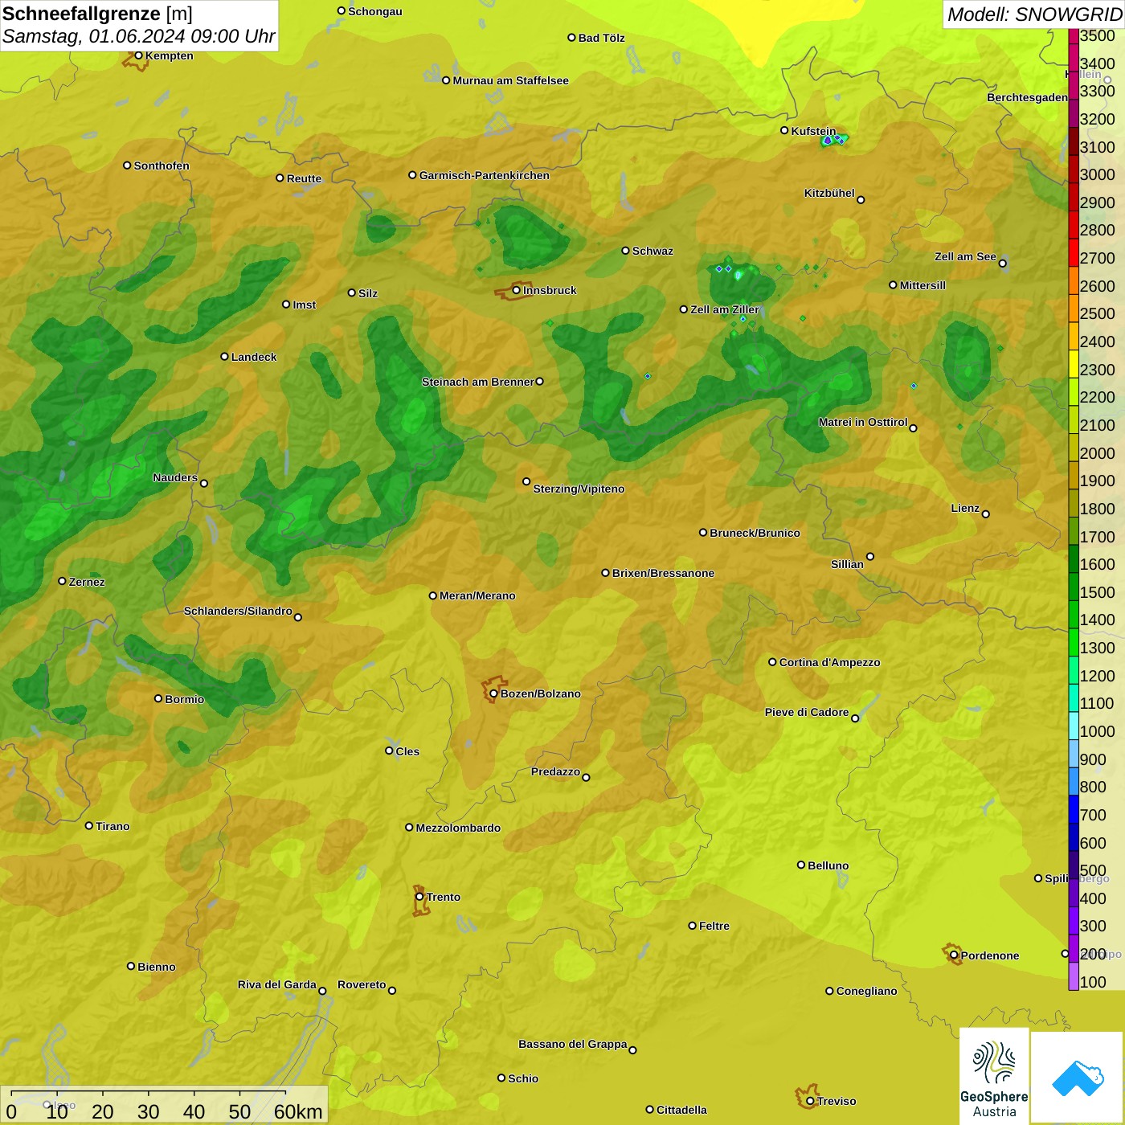Click the Schwaz marker circle
This screenshot has height=1125, width=1125.
pyautogui.click(x=625, y=251)
